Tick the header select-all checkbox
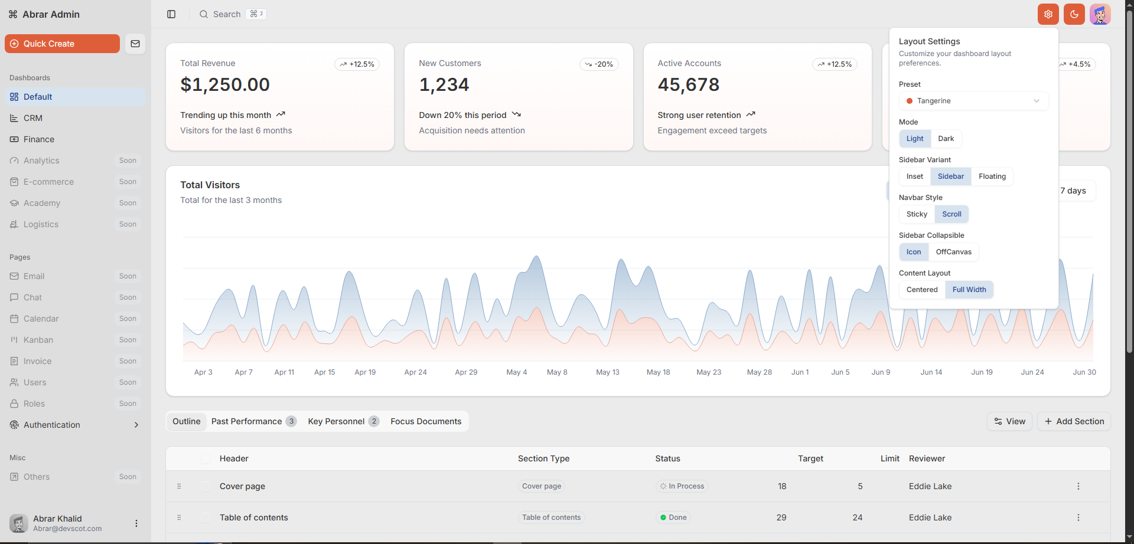The height and width of the screenshot is (544, 1134). [x=206, y=458]
